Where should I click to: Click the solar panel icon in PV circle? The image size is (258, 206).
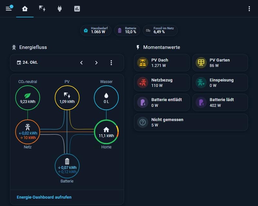(x=67, y=95)
